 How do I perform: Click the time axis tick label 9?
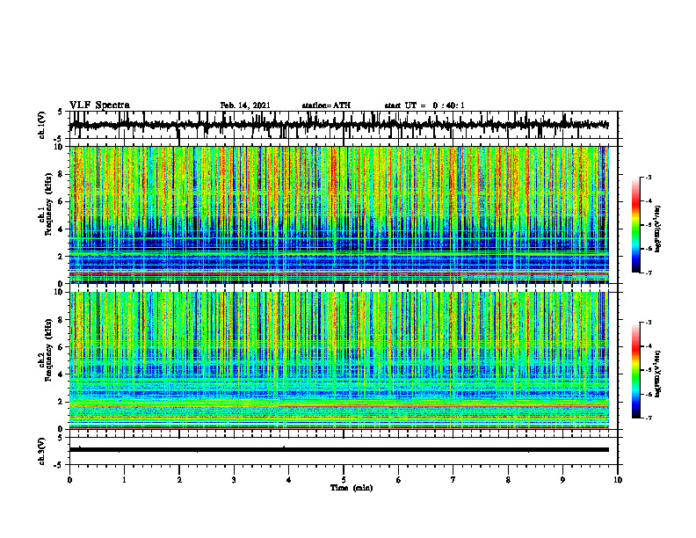[562, 480]
